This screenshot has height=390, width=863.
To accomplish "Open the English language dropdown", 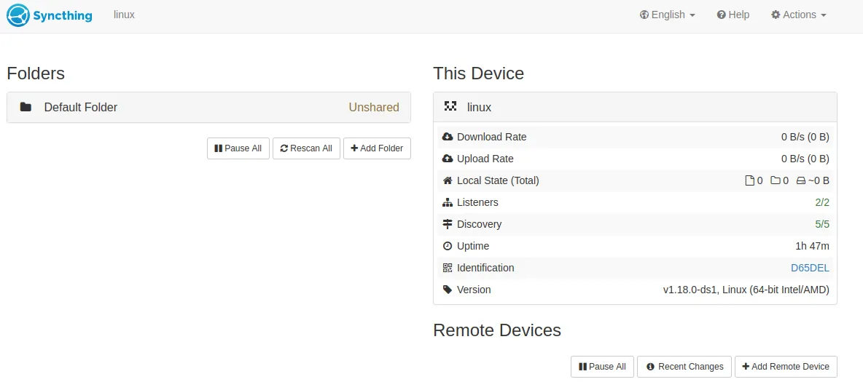I will [667, 15].
